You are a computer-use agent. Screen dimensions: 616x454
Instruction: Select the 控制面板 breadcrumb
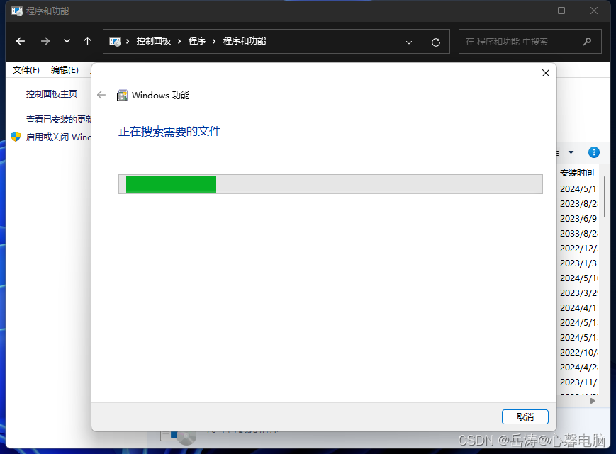tap(154, 41)
